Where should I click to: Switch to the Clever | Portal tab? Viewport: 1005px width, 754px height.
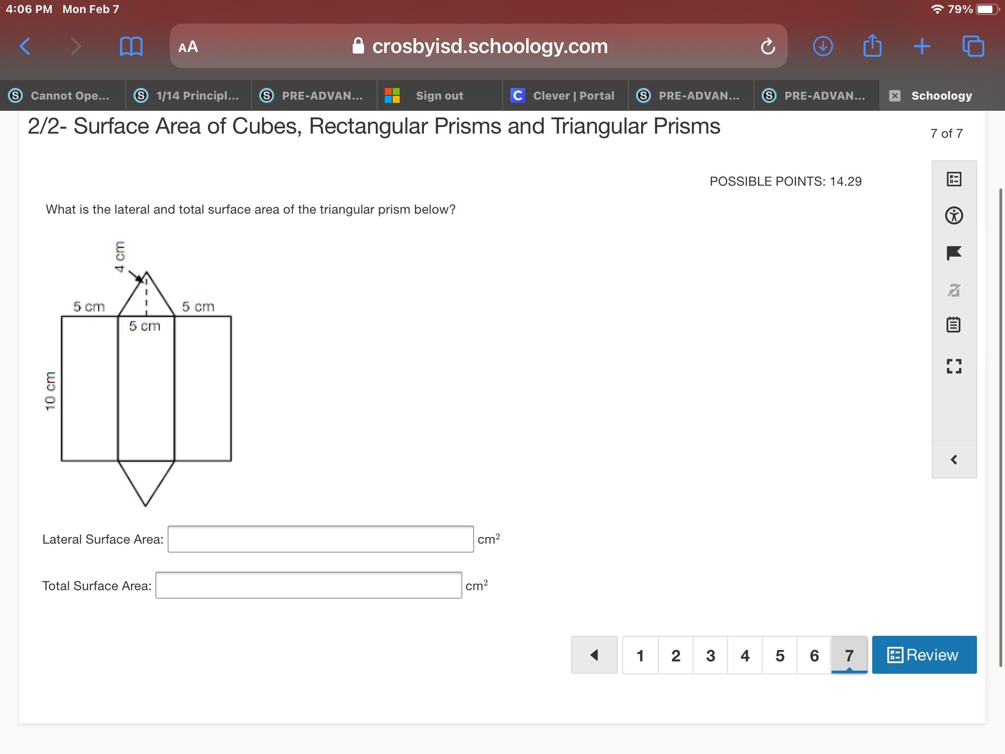click(x=565, y=95)
